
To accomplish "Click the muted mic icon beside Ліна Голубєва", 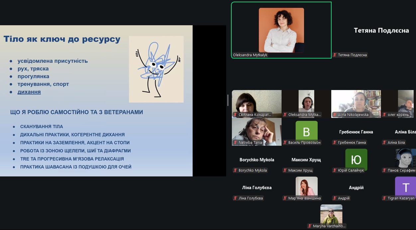I will [x=235, y=198].
